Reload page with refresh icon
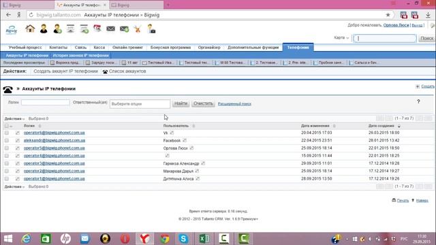Screen dimensions: 436x245 click(x=31, y=15)
